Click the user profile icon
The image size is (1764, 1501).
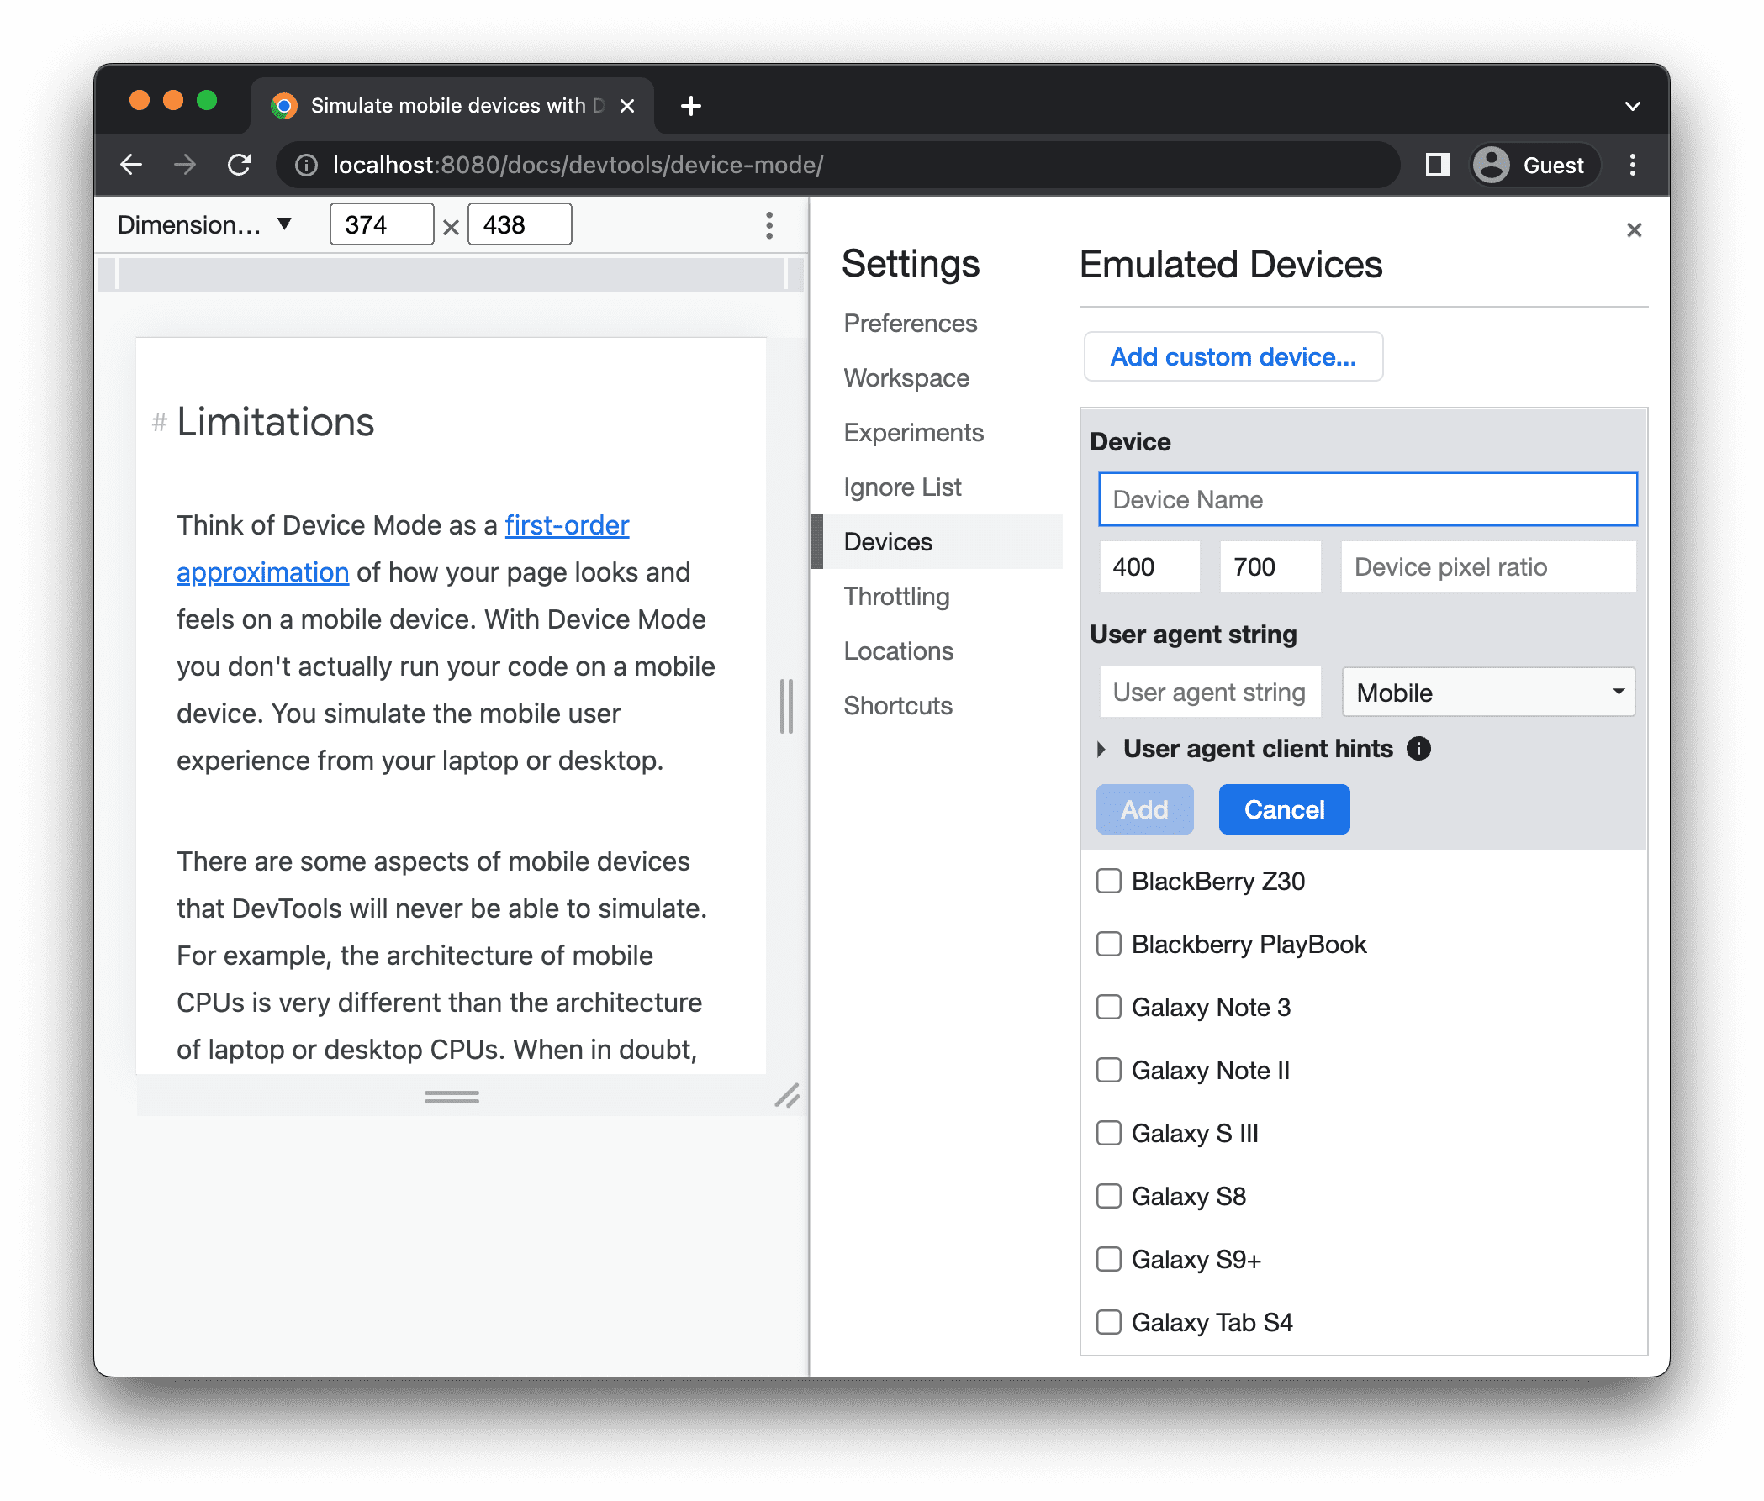1492,164
